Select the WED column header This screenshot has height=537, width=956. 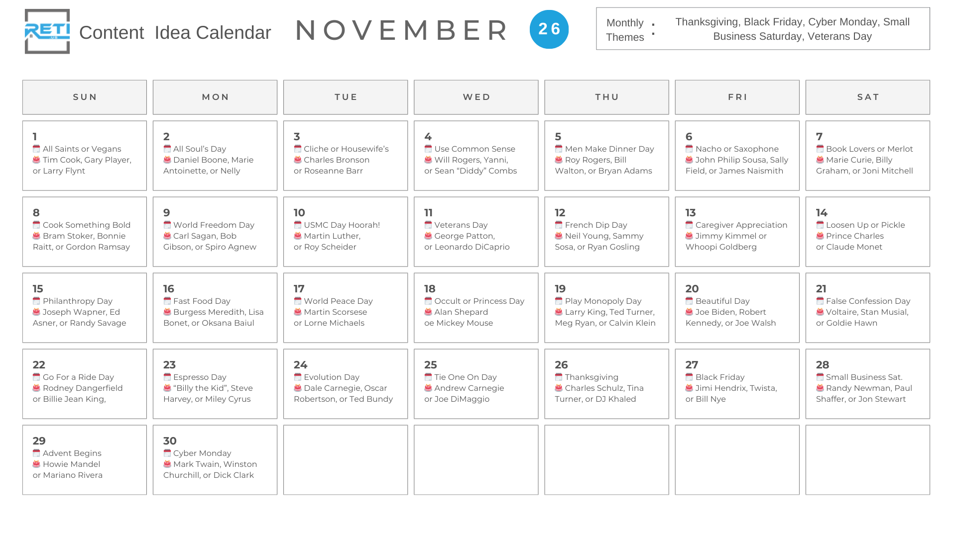[x=476, y=97]
